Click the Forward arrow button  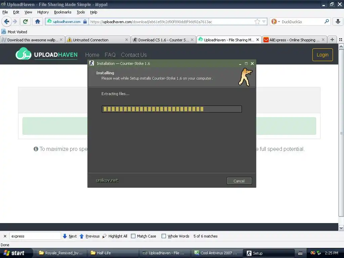15,21
